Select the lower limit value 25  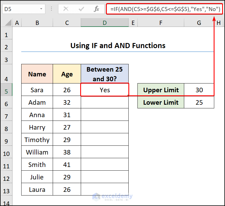(199, 102)
